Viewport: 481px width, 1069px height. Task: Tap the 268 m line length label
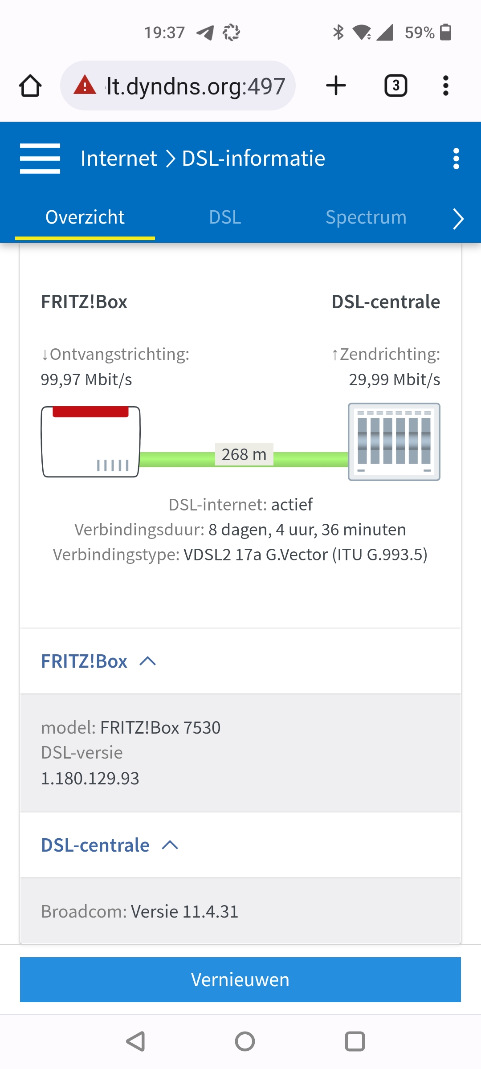244,455
